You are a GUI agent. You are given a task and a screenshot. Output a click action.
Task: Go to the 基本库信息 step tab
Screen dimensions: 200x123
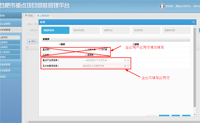tap(86, 30)
